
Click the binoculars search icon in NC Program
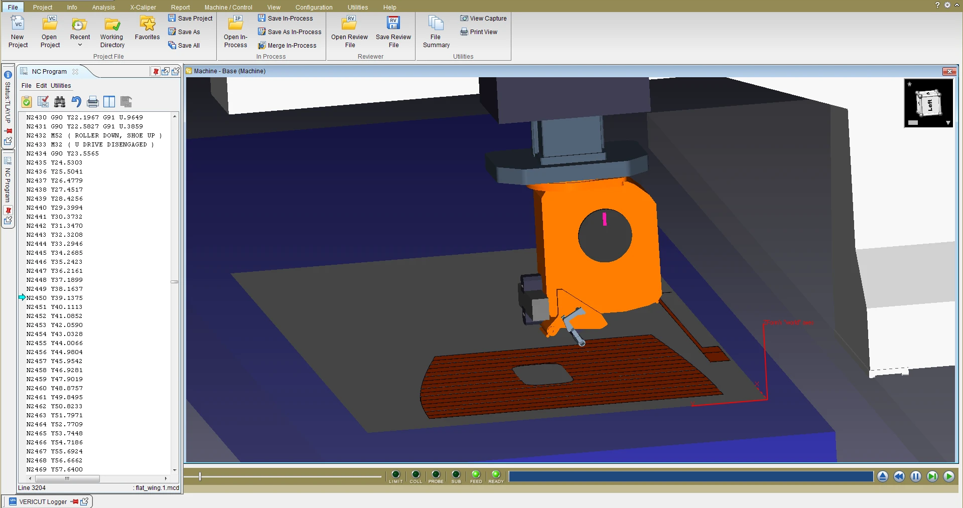pyautogui.click(x=60, y=102)
